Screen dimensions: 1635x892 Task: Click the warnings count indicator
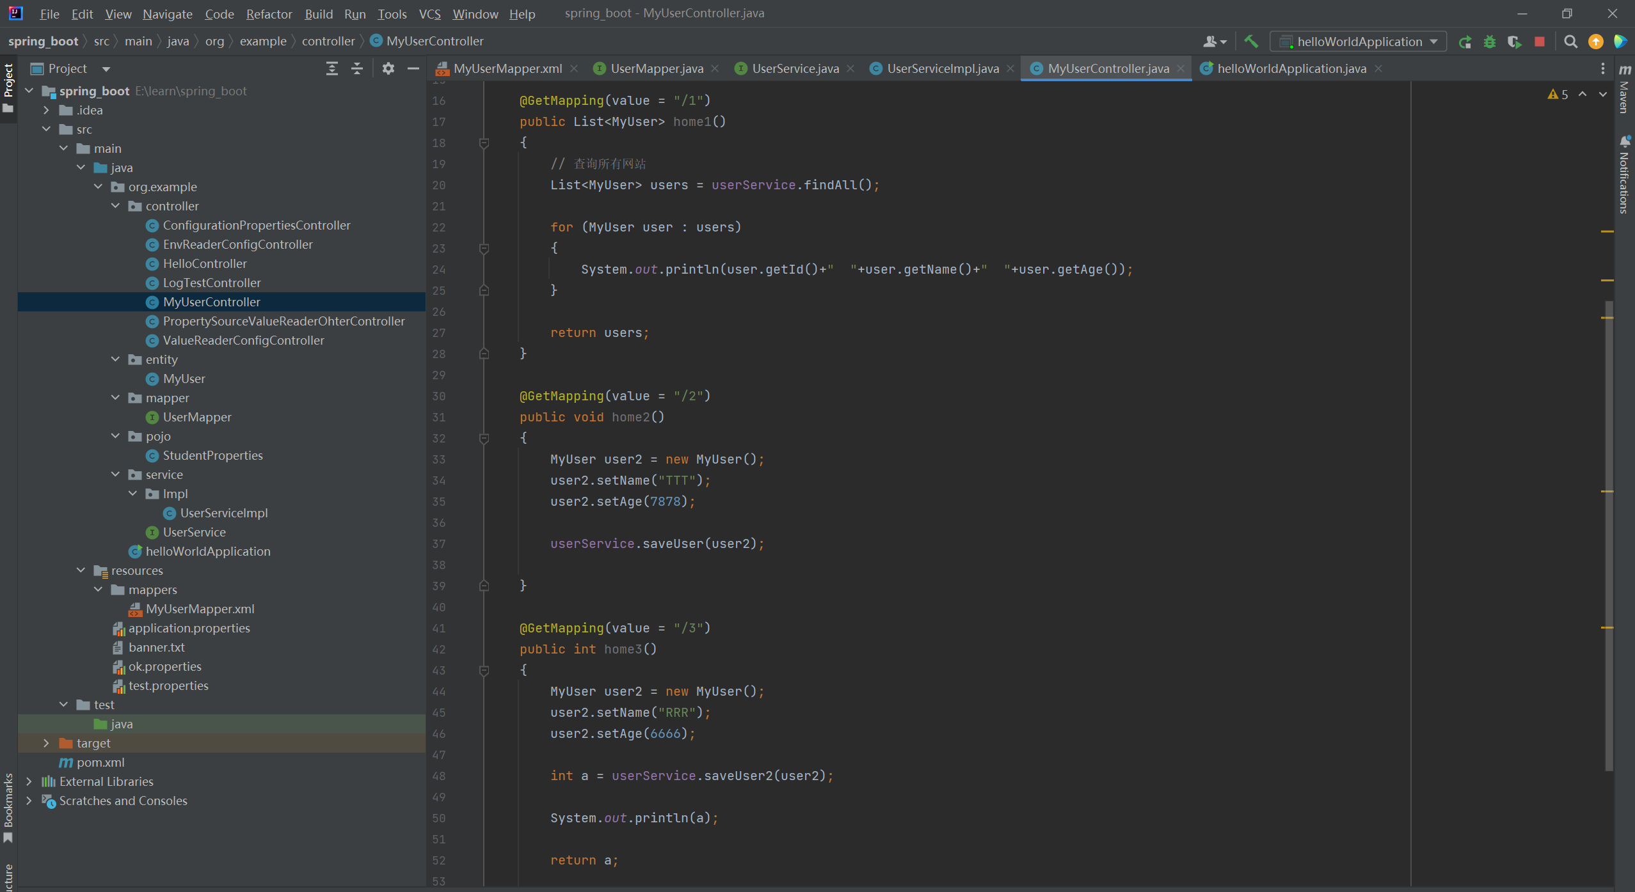(1558, 95)
